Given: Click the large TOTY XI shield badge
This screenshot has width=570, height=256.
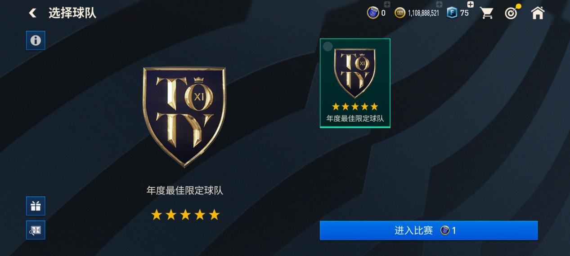Looking at the screenshot, I should [184, 117].
